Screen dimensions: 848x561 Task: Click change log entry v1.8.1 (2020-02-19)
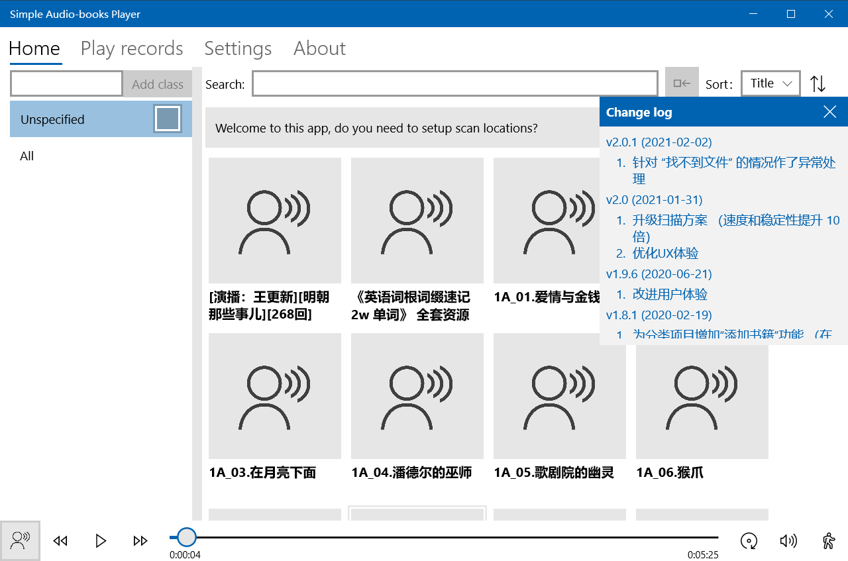coord(659,315)
